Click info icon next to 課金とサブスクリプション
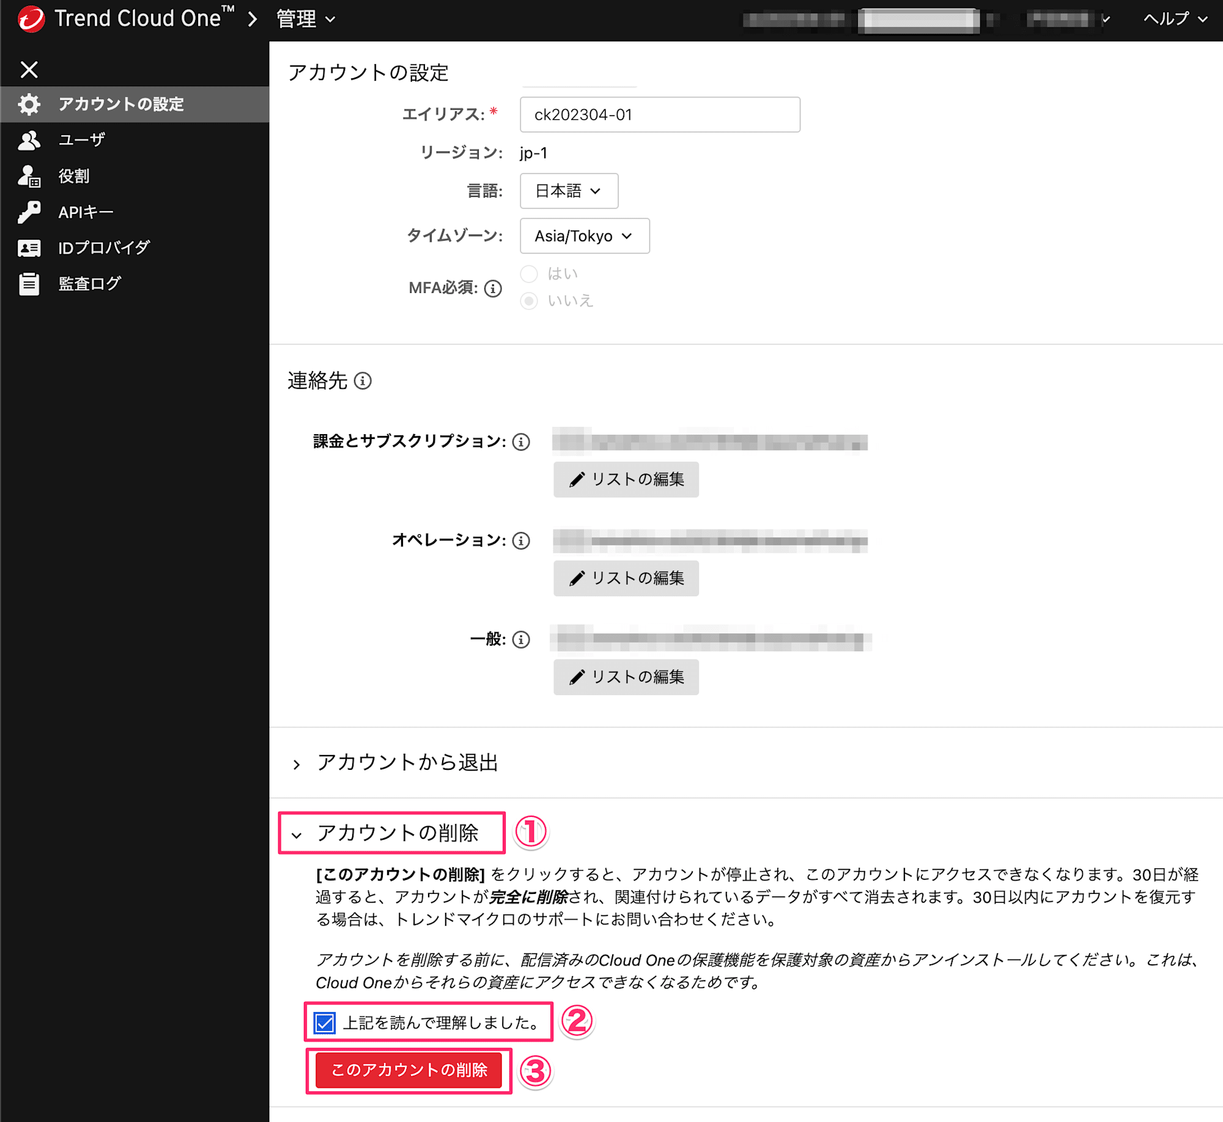The height and width of the screenshot is (1122, 1223). [521, 441]
